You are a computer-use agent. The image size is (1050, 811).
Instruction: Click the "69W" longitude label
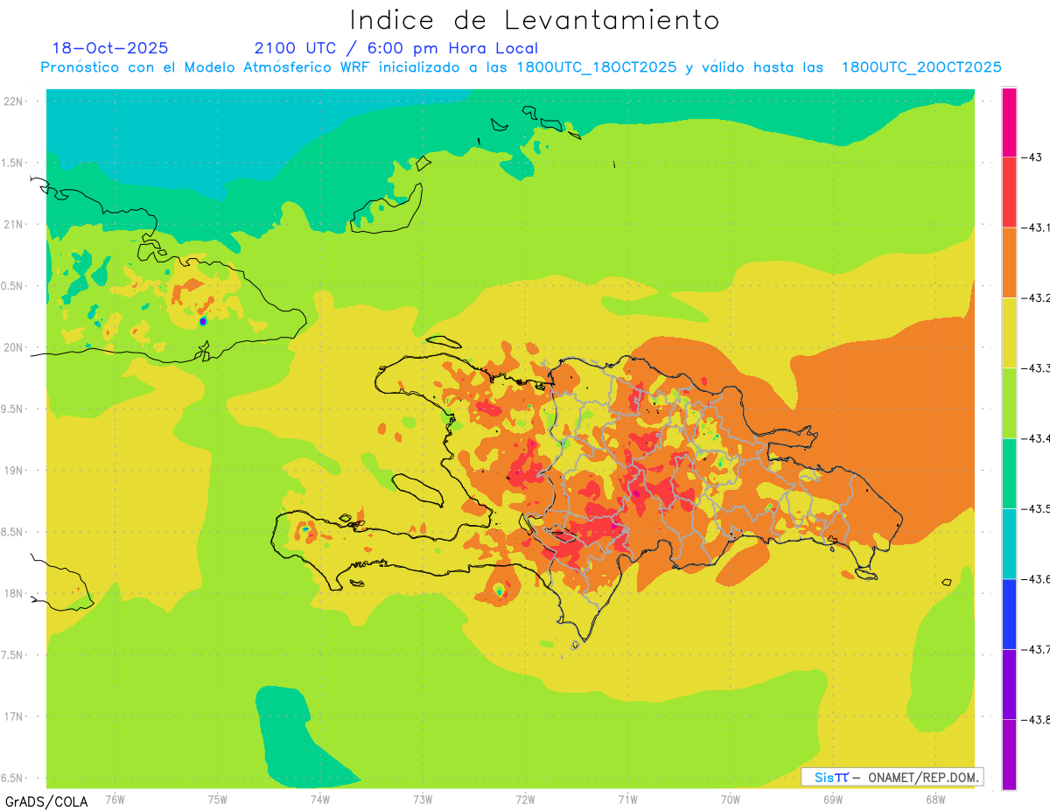(x=833, y=799)
